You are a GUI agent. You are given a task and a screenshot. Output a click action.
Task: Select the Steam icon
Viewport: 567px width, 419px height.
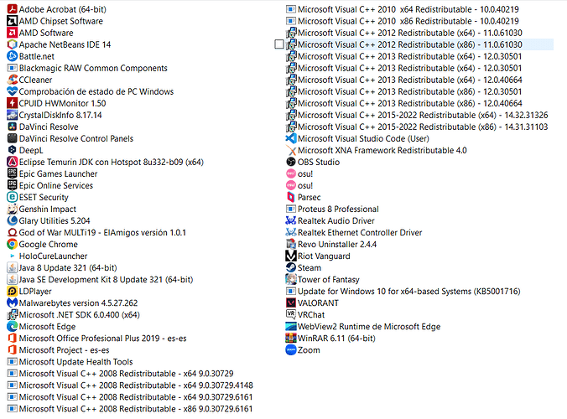click(x=291, y=267)
